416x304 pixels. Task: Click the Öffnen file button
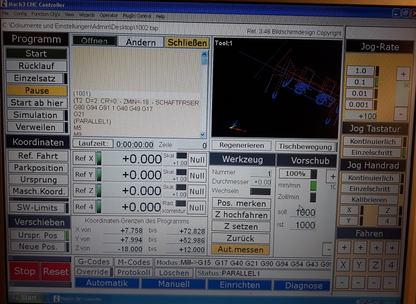point(94,41)
